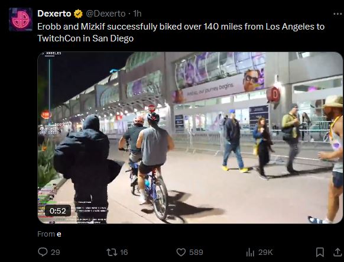The width and height of the screenshot is (344, 262).
Task: Click the gold verified badge
Action: [x=78, y=14]
